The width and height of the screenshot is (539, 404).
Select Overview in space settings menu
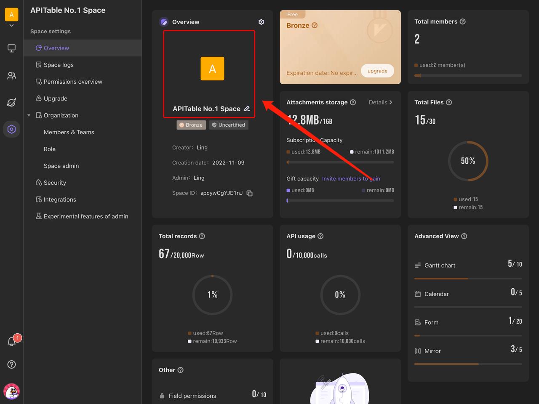(83, 48)
